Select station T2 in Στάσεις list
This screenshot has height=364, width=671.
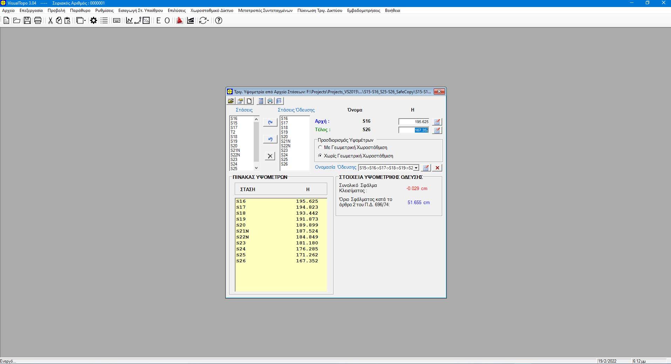tap(233, 132)
